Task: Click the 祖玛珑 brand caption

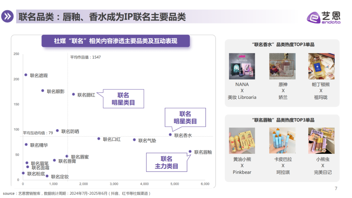Action: pos(321,97)
